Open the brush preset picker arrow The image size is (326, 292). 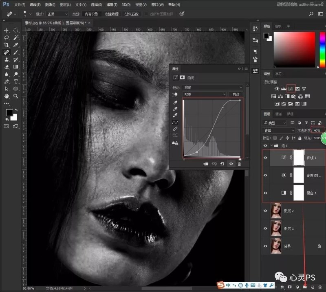point(30,14)
